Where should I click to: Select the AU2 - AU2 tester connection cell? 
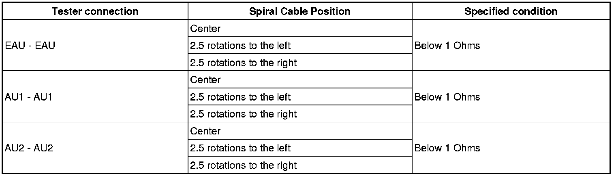(x=29, y=148)
